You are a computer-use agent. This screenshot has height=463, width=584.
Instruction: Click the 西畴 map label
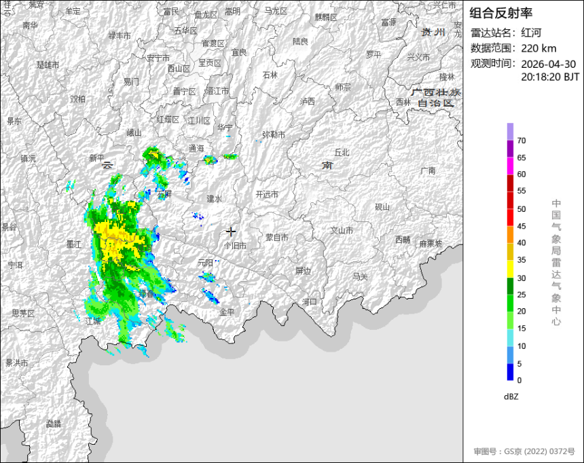403,240
